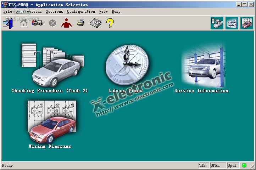Click the home house toolbar icon
This screenshot has width=256, height=170.
[24, 23]
